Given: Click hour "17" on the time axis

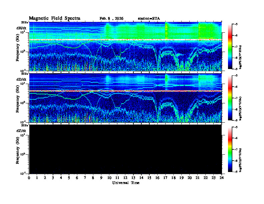Looking at the screenshot, I should coord(165,178).
